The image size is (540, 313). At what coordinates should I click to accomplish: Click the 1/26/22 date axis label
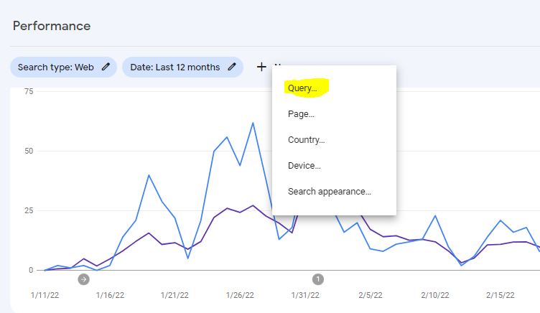click(240, 295)
